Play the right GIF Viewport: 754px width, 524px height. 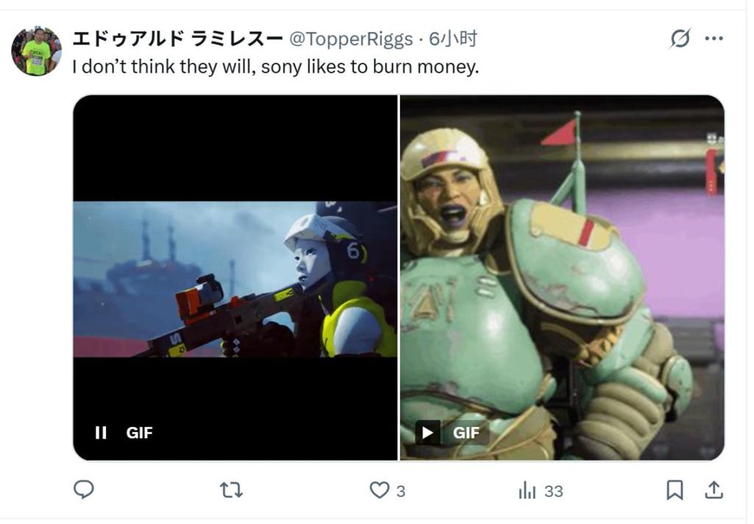(428, 433)
